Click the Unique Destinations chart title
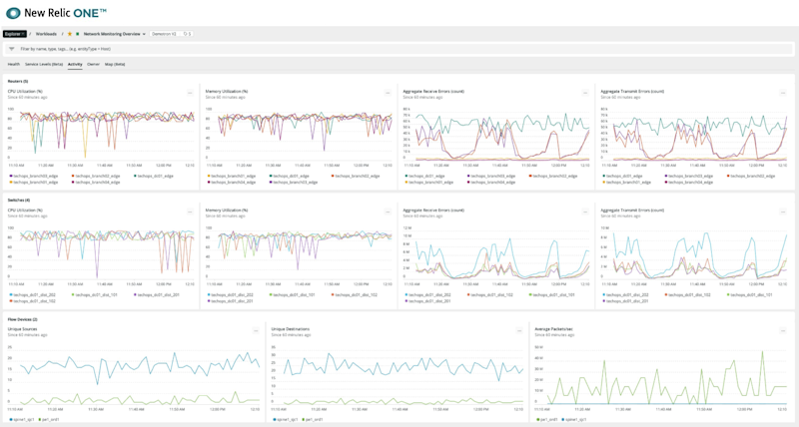 pos(291,329)
